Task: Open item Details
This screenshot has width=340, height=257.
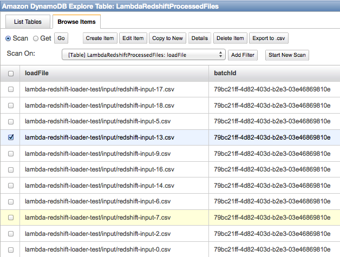Action: (x=200, y=38)
